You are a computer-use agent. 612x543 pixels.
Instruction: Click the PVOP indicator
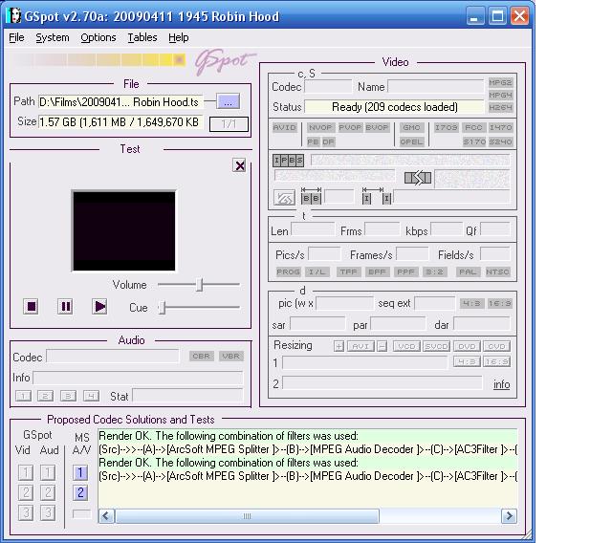350,127
